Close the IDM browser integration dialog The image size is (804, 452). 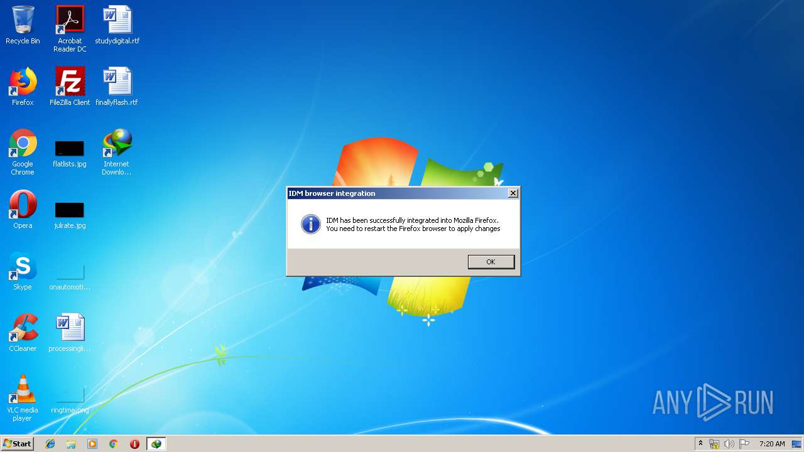click(513, 193)
